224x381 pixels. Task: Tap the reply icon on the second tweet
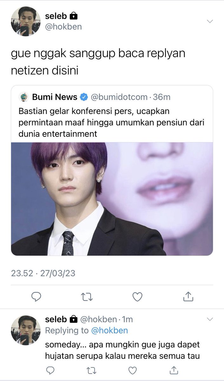coord(50,370)
